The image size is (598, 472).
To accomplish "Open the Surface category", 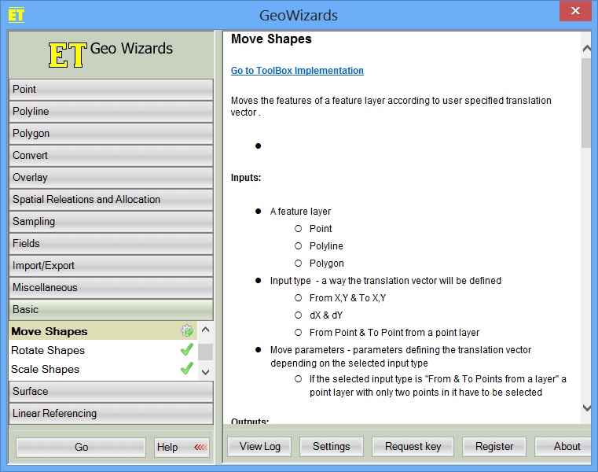I will tap(111, 392).
